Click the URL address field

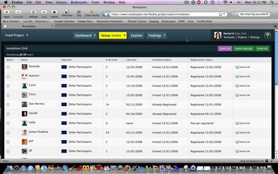(164, 14)
